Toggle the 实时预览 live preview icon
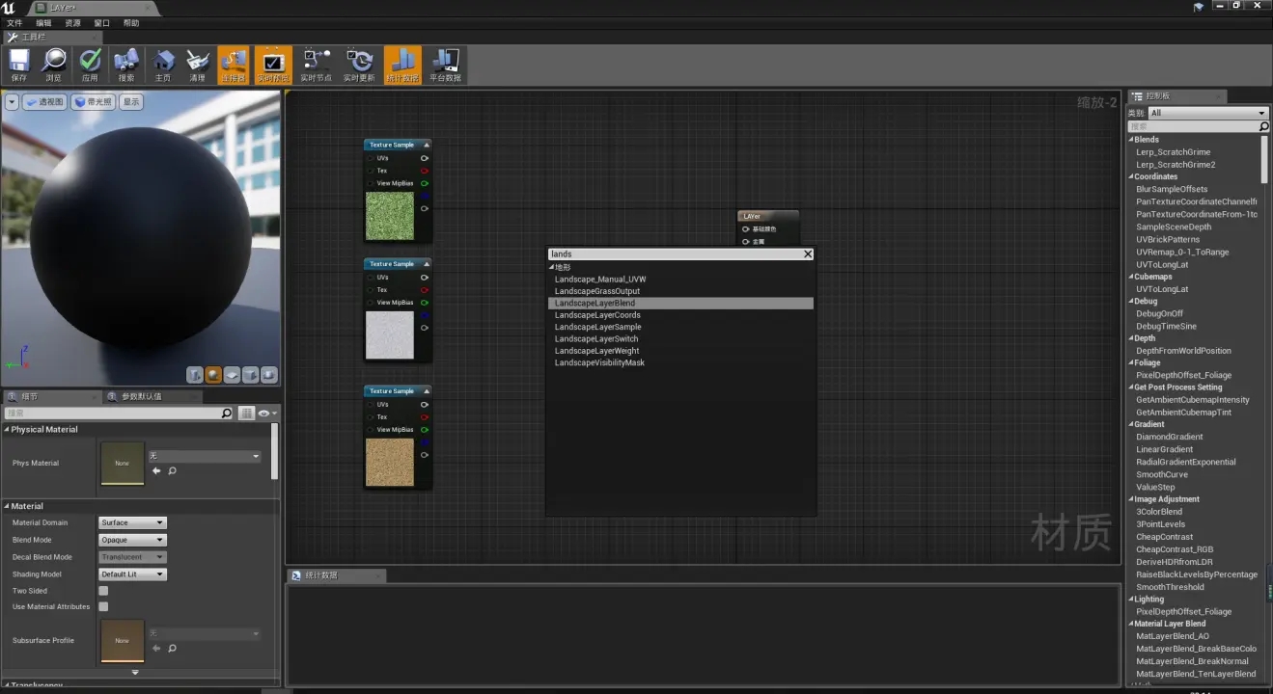 [273, 65]
